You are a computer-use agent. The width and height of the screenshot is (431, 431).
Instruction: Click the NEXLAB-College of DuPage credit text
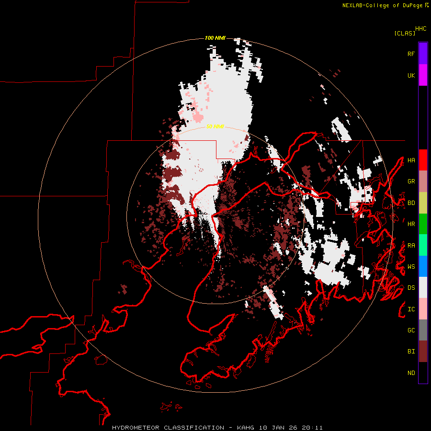382,5
